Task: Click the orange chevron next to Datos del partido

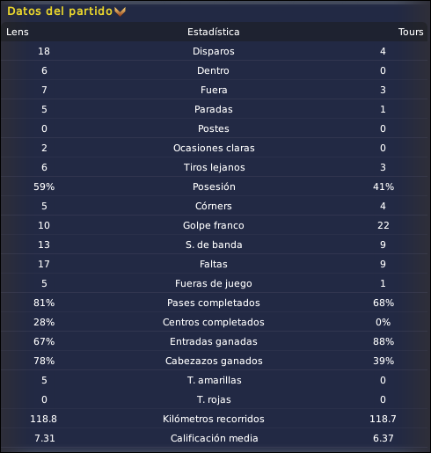Action: (120, 11)
